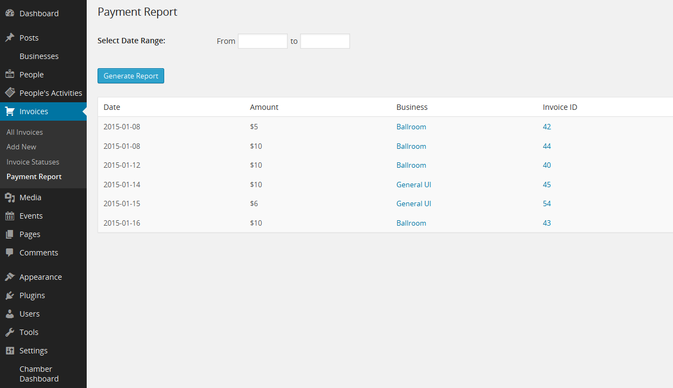Click the Settings sliders icon
673x388 pixels.
click(x=10, y=351)
